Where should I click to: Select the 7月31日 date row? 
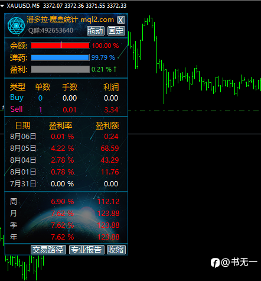coord(23,184)
